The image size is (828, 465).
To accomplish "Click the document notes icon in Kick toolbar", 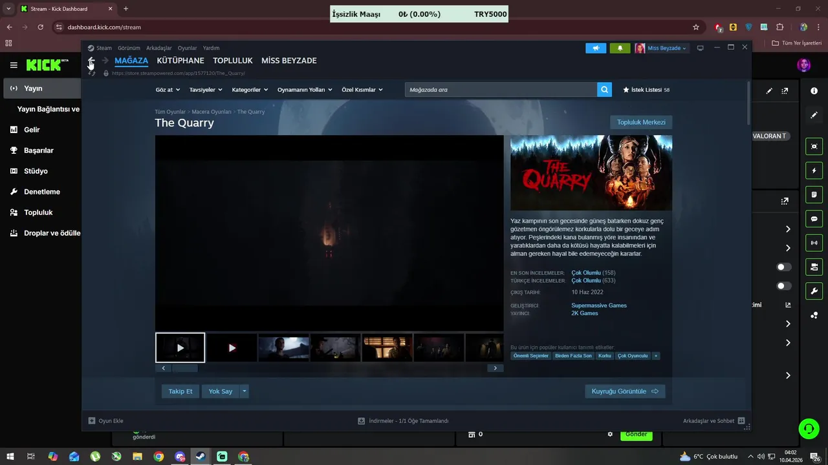I will [814, 194].
